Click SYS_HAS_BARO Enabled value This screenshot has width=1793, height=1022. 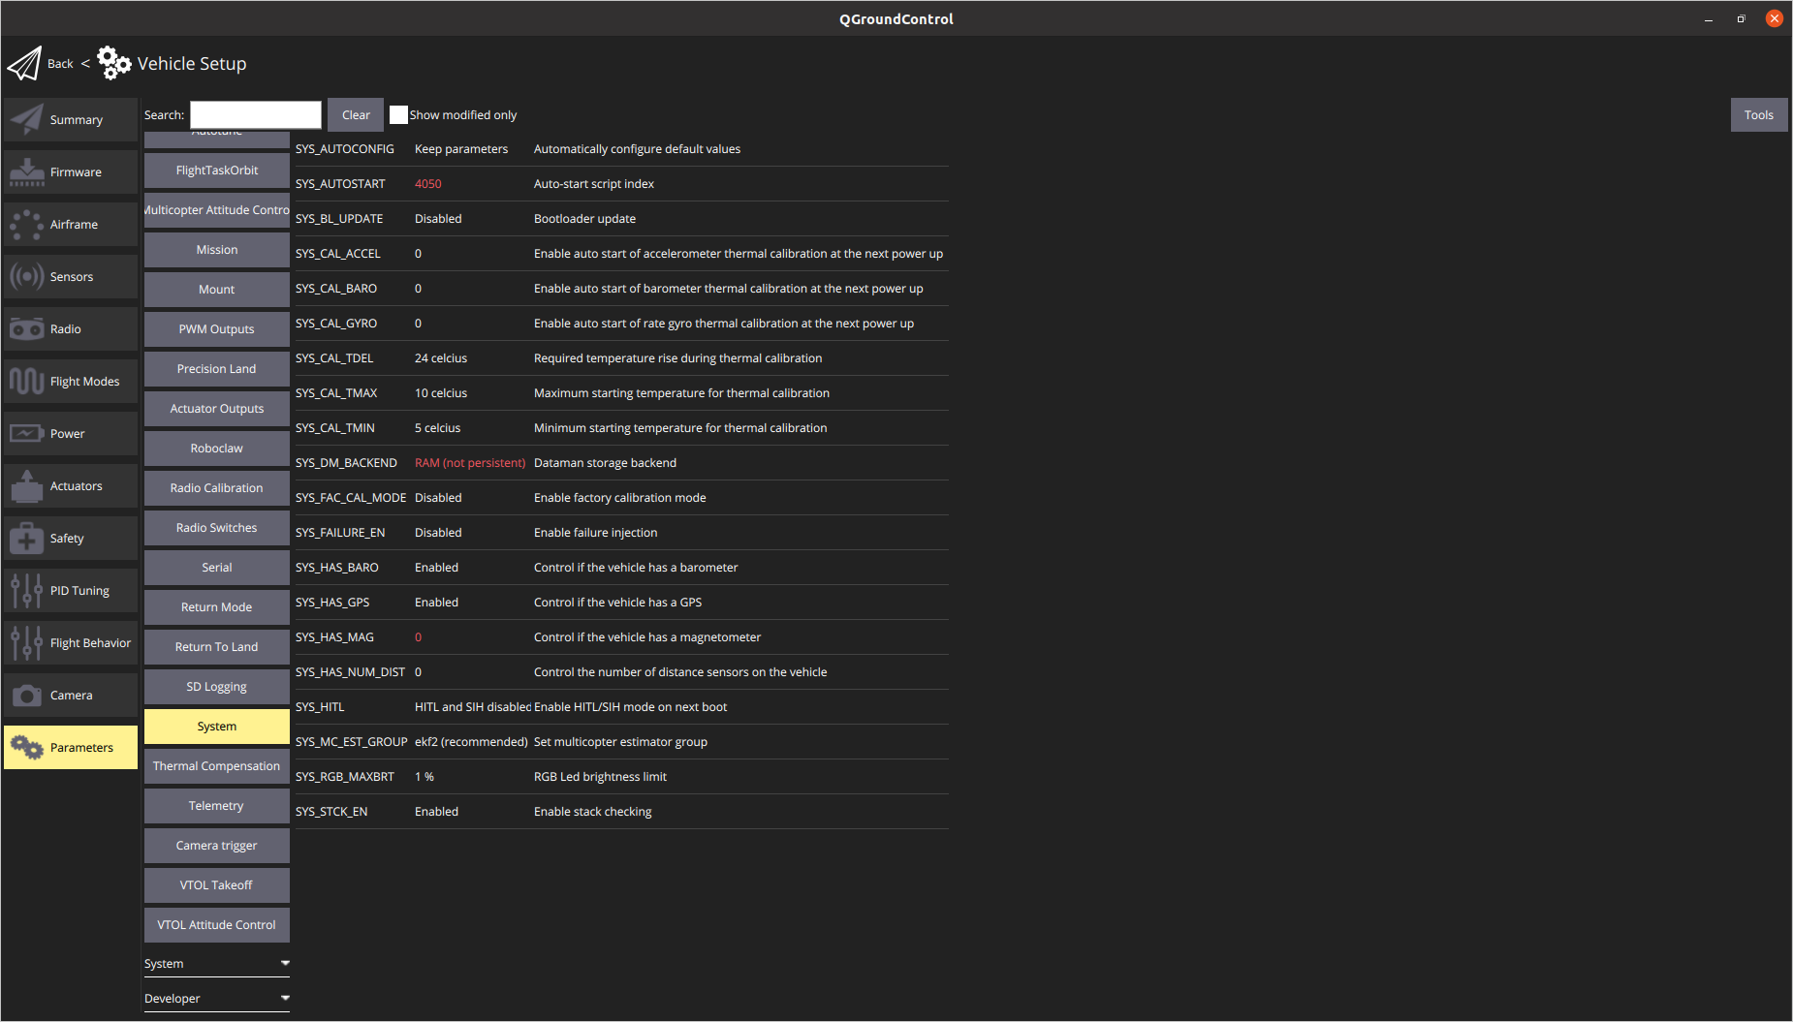click(x=436, y=568)
